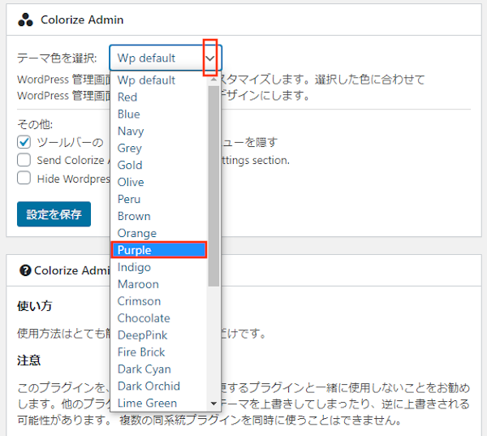Click the list scroll-down arrow
Viewport: 487px width, 436px height.
pyautogui.click(x=213, y=404)
